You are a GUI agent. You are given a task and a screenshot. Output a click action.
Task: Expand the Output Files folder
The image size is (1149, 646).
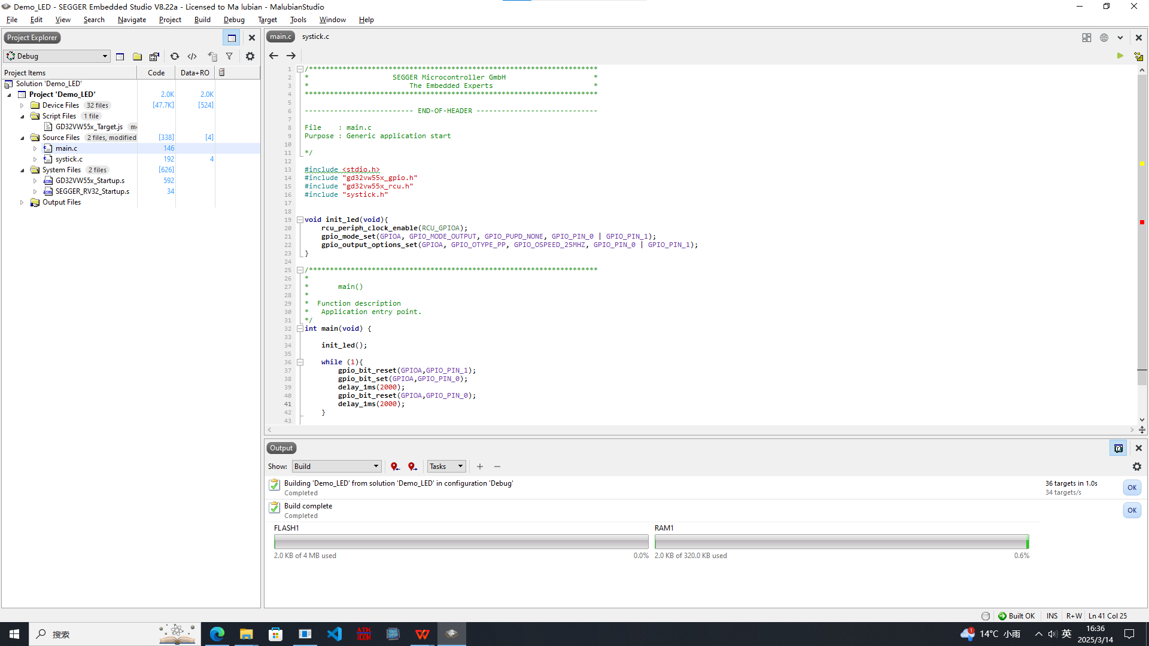(x=22, y=202)
